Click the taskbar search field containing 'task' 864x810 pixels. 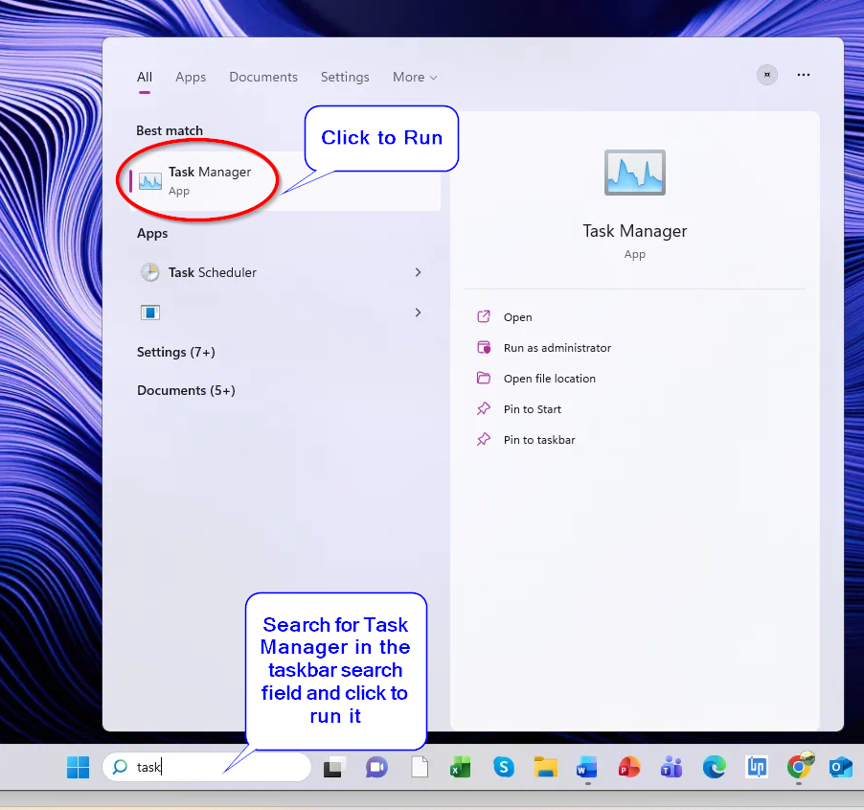[x=207, y=767]
